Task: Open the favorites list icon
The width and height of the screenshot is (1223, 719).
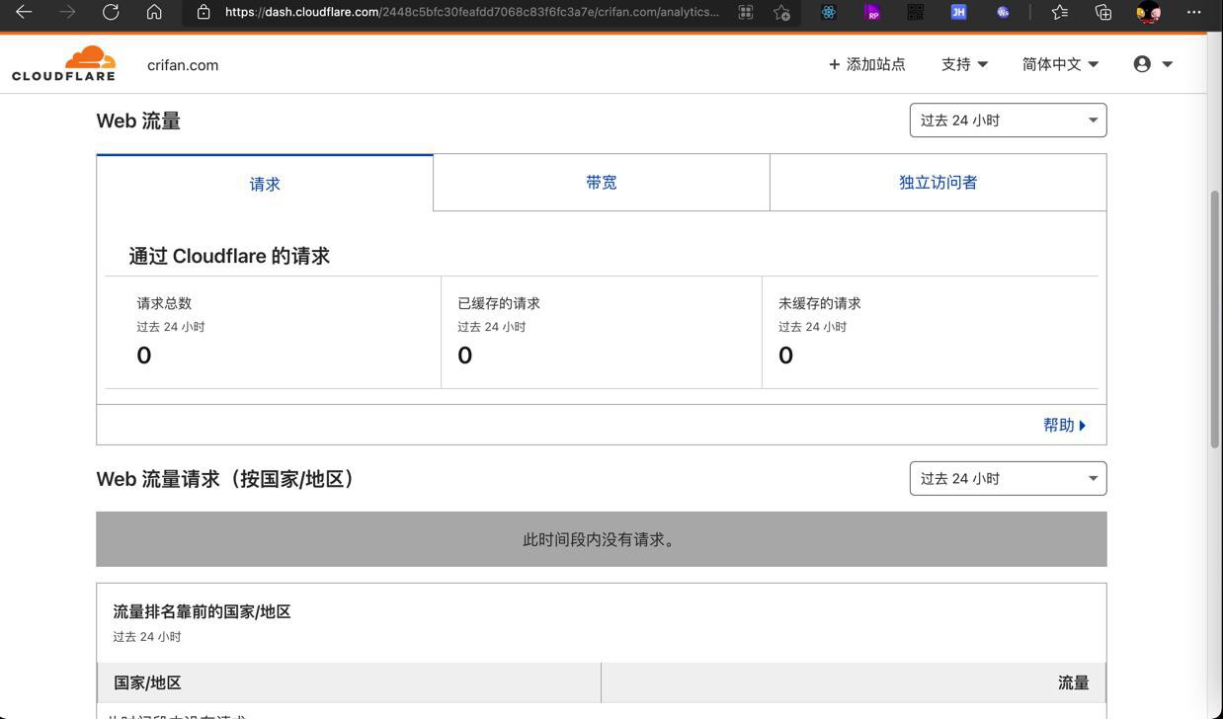Action: point(1060,12)
